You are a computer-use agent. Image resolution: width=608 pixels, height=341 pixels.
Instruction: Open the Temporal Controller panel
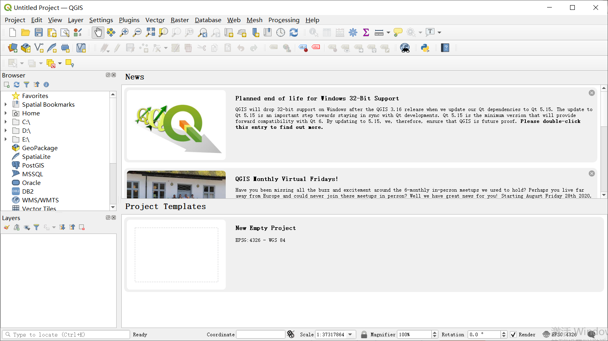coord(281,32)
